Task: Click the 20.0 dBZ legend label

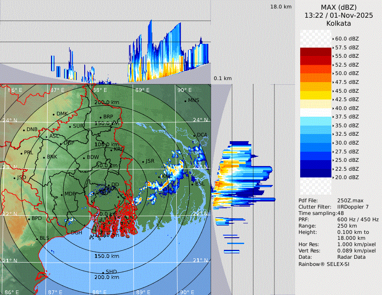Action: click(347, 177)
